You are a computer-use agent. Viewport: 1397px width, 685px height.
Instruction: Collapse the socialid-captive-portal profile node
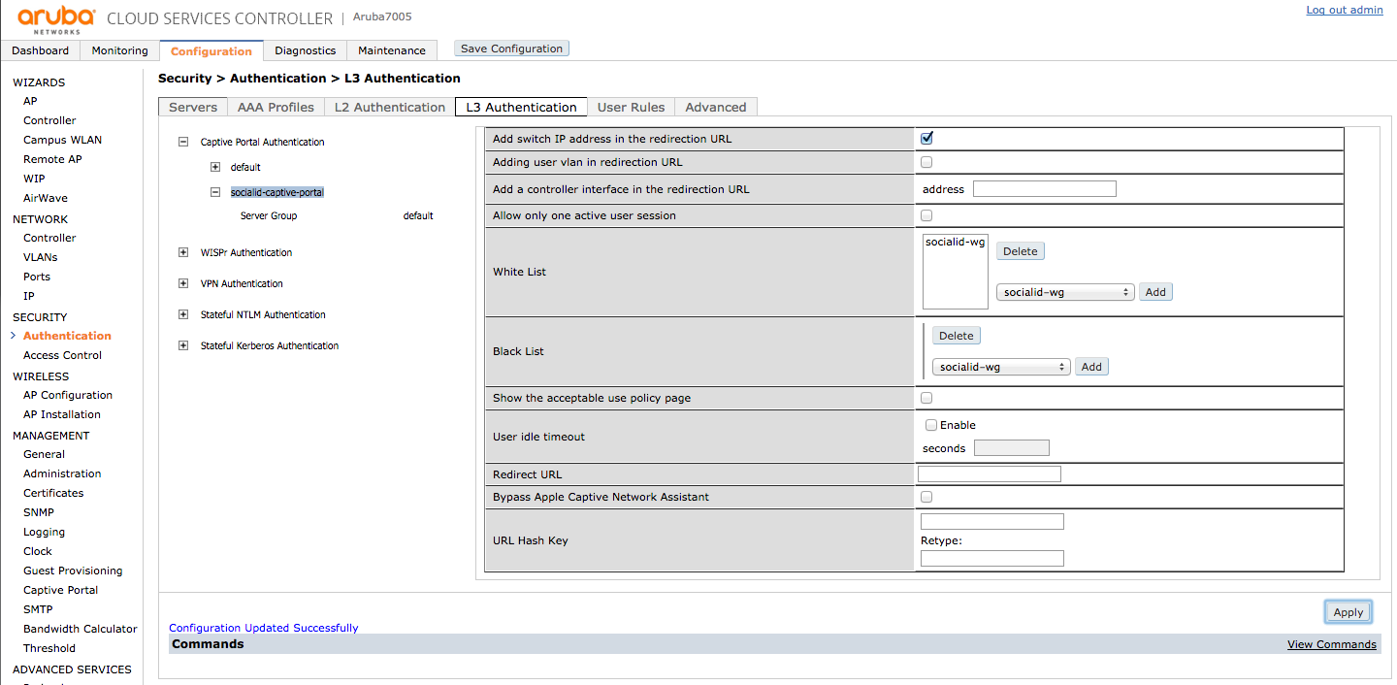(x=215, y=192)
